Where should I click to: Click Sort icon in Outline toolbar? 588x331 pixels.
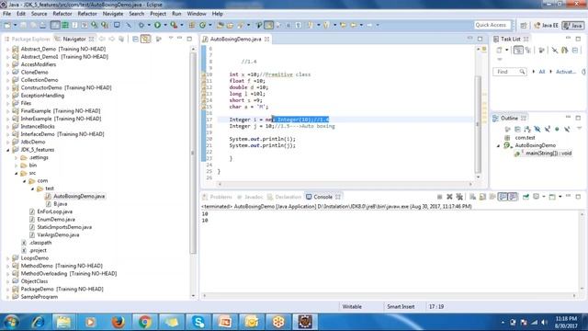[527, 129]
